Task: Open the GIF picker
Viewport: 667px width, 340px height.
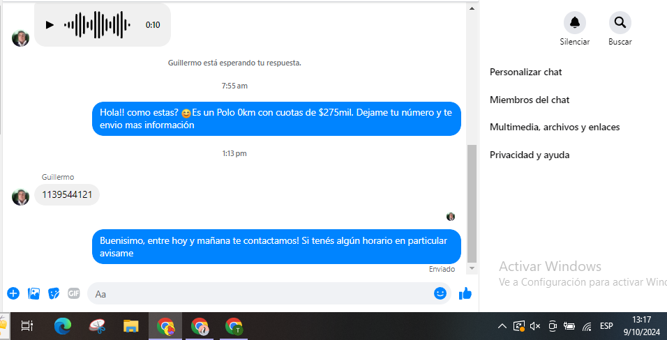Action: (x=74, y=293)
